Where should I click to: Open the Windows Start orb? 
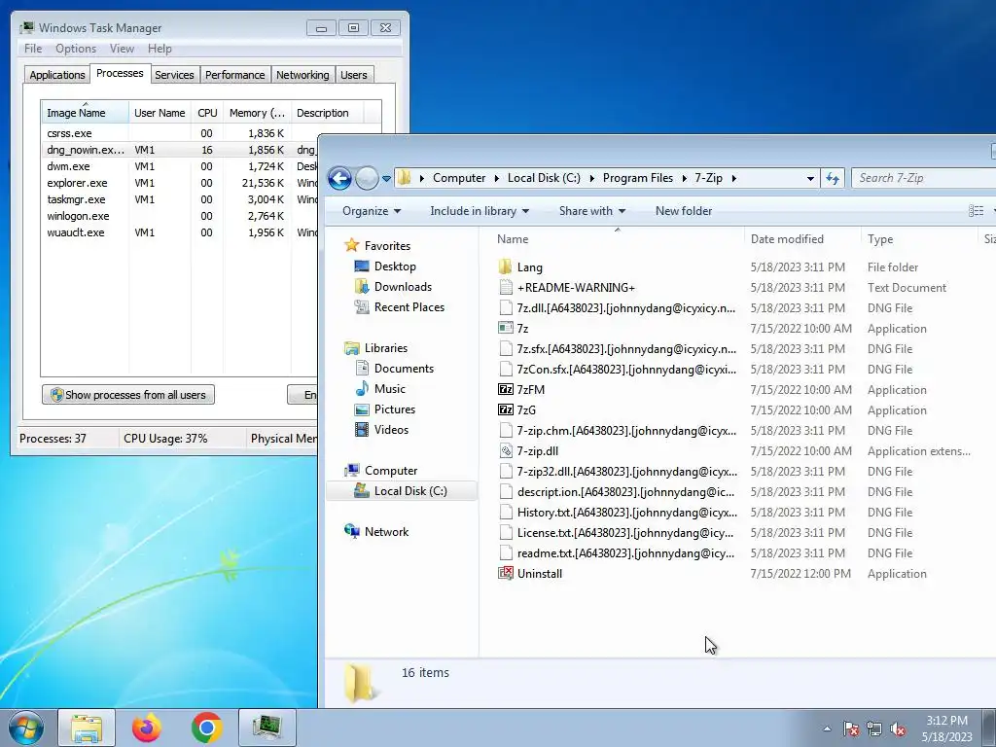coord(25,728)
